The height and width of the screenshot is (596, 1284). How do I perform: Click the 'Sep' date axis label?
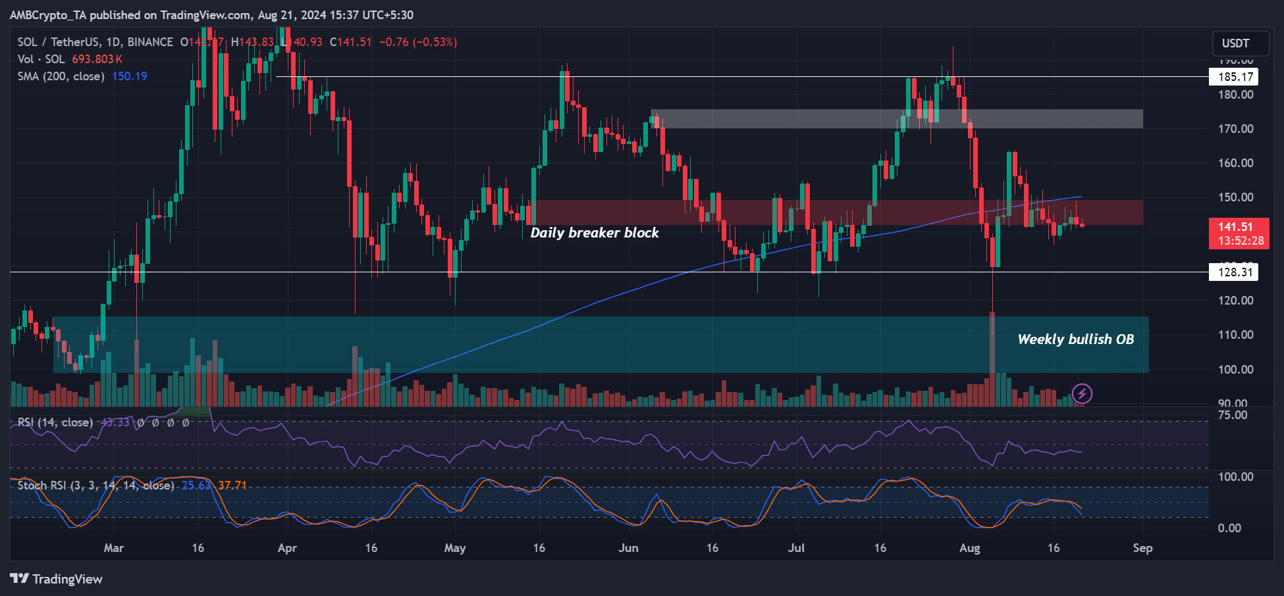(x=1143, y=548)
